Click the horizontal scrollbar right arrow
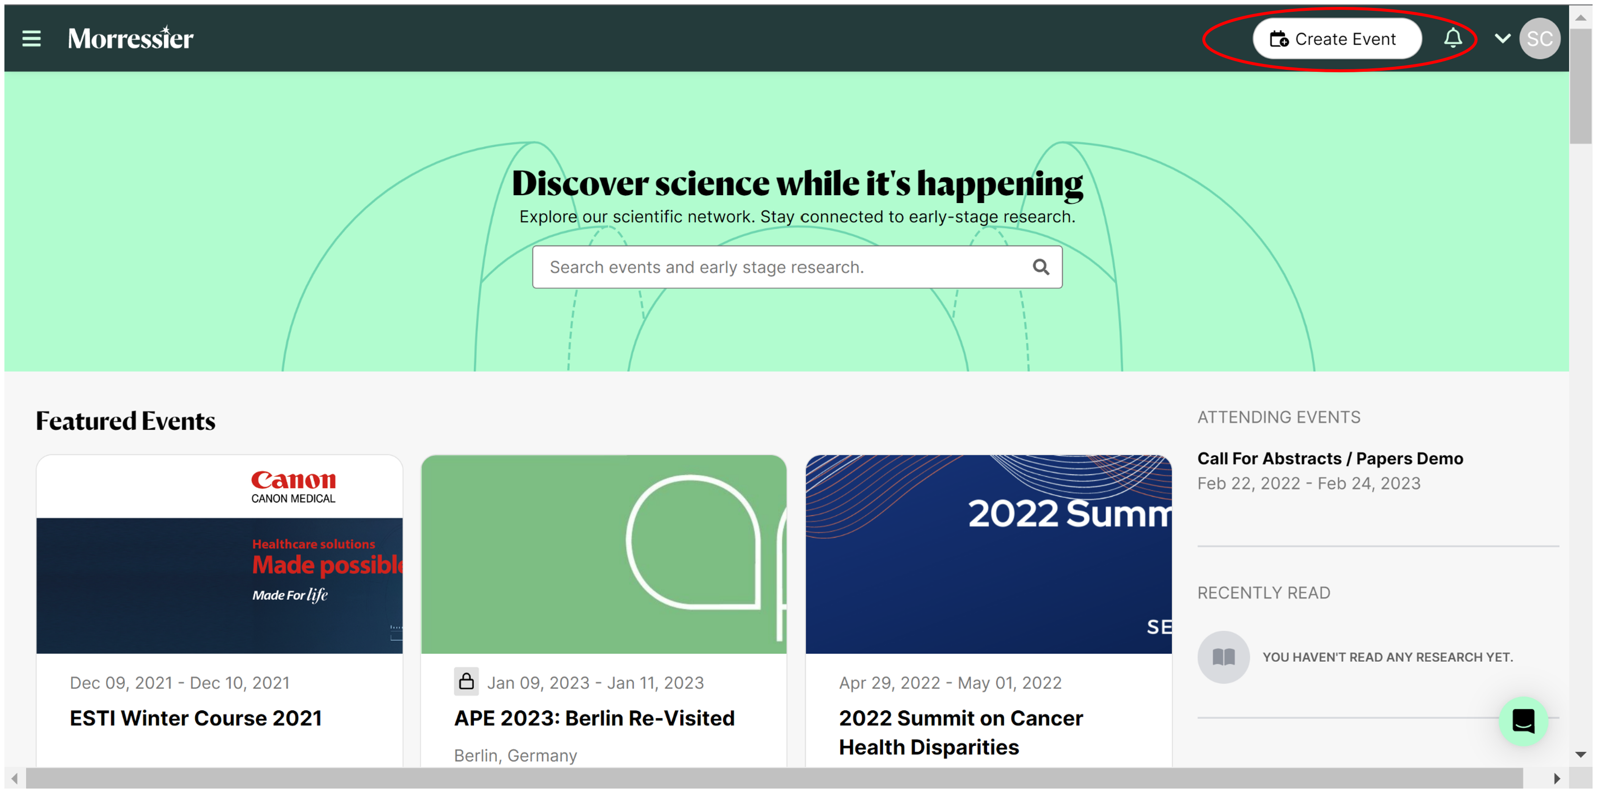 (x=1556, y=778)
